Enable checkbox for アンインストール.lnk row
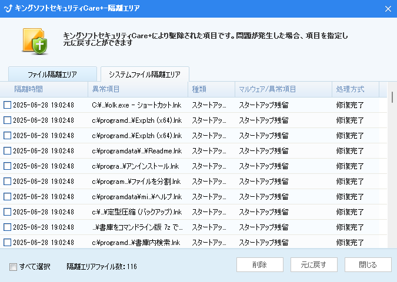The width and height of the screenshot is (397, 282). tap(7, 166)
